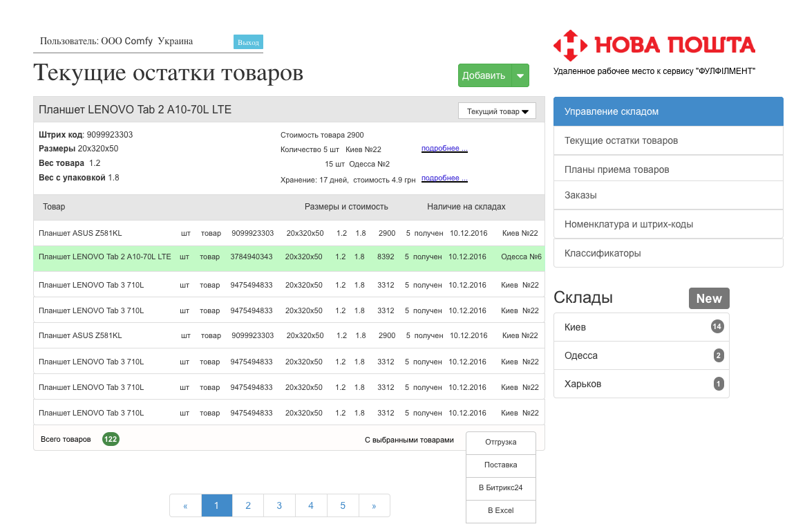The image size is (805, 531).
Task: Click barcode 3784940343 in the table
Action: 252,257
